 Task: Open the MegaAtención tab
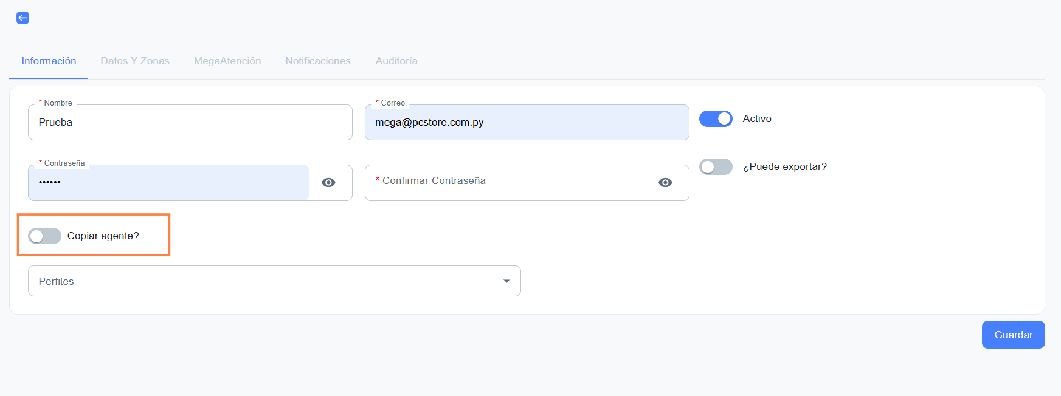[x=227, y=61]
